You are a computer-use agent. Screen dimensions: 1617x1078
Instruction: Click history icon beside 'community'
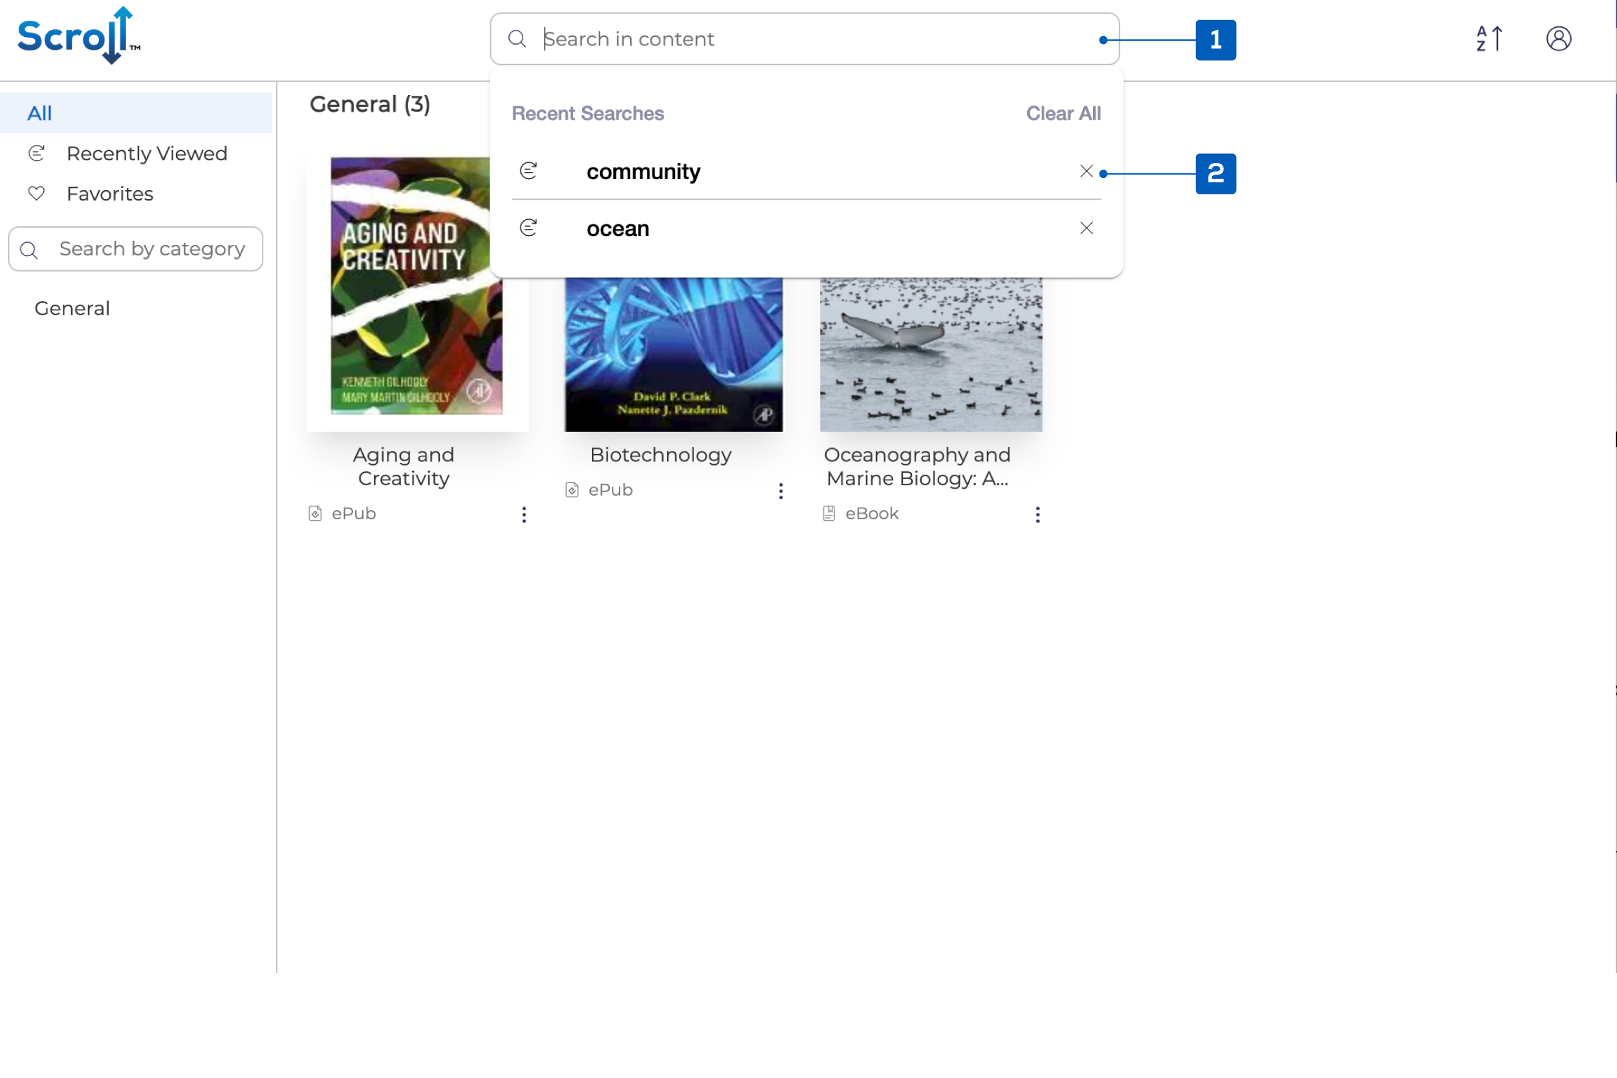[528, 171]
